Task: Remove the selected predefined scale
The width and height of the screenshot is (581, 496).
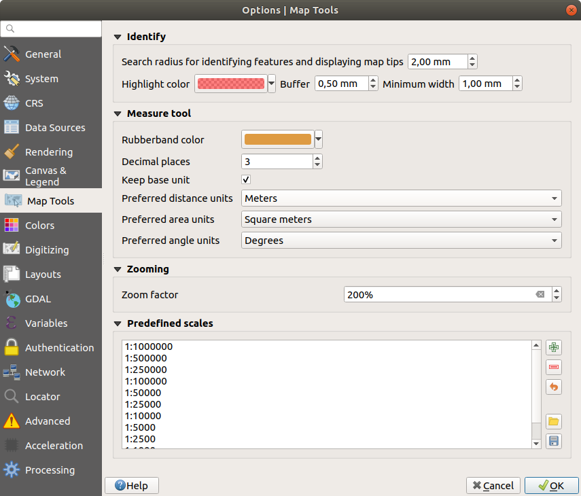Action: [553, 367]
